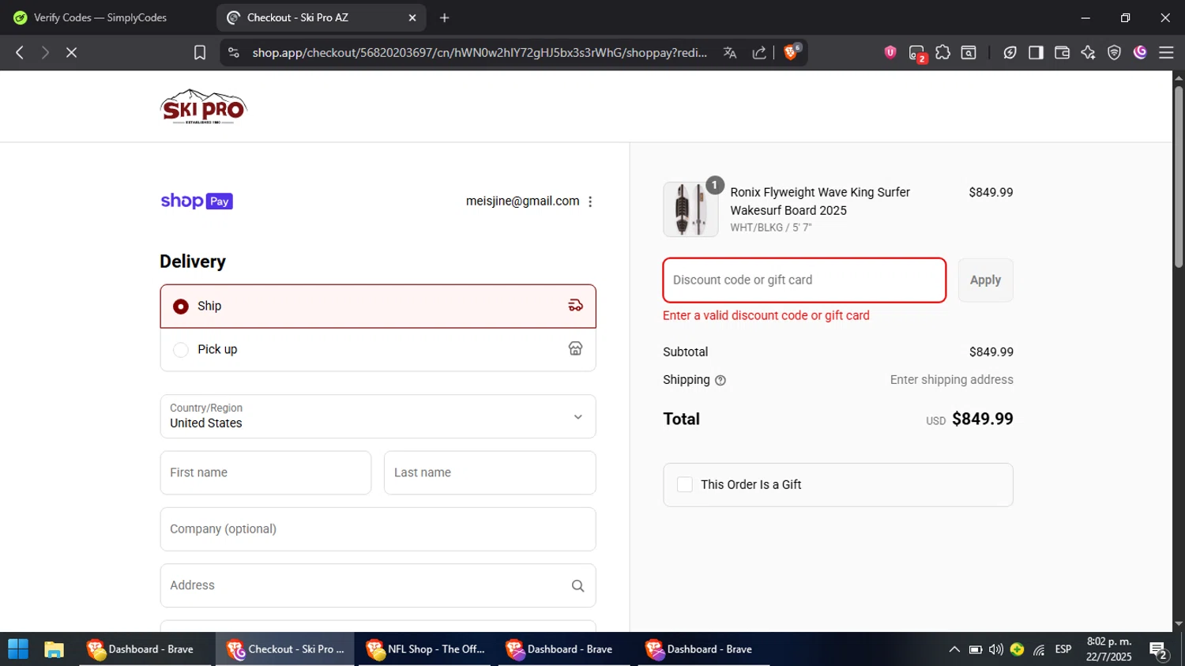Image resolution: width=1185 pixels, height=666 pixels.
Task: Select the Ship delivery option
Action: tap(378, 306)
